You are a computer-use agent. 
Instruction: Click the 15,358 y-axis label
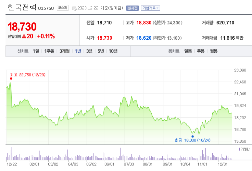tap(240, 141)
